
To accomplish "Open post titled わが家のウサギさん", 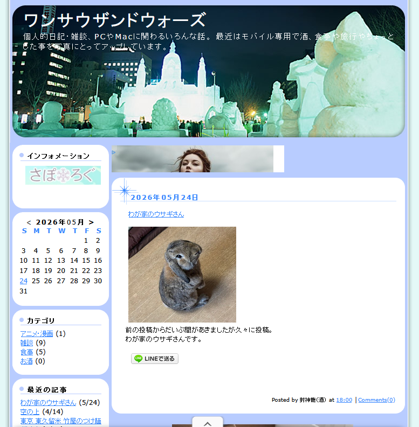I will click(x=156, y=214).
